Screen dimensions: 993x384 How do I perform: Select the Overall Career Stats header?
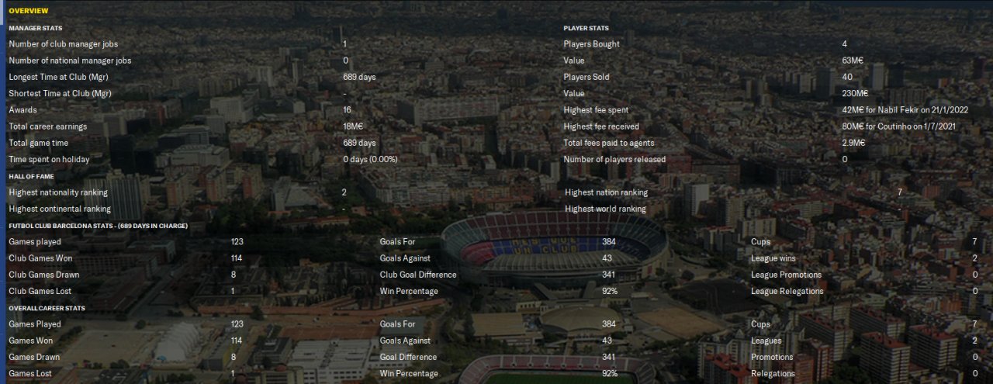pos(47,308)
